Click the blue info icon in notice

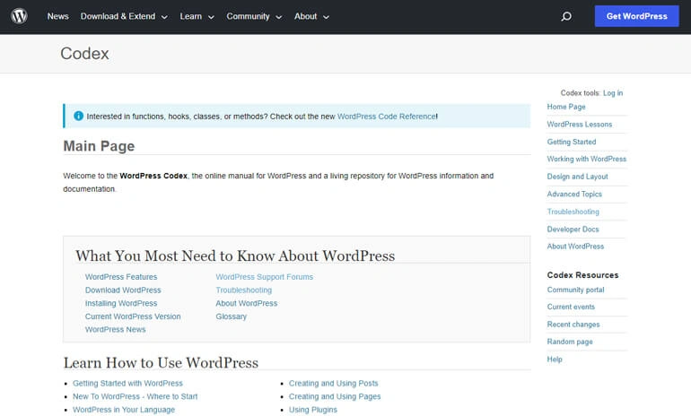[78, 116]
